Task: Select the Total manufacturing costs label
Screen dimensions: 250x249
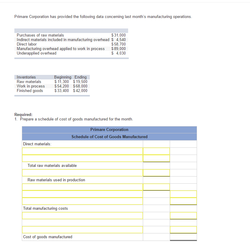Action: (45, 208)
